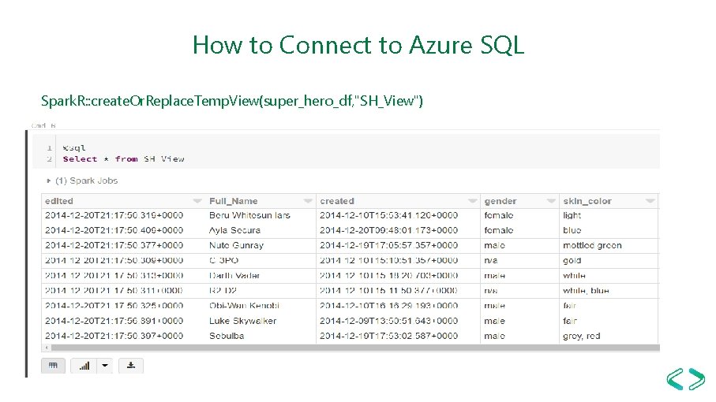Go to previous slide arrow
Viewport: 716px width, 402px height.
(676, 379)
